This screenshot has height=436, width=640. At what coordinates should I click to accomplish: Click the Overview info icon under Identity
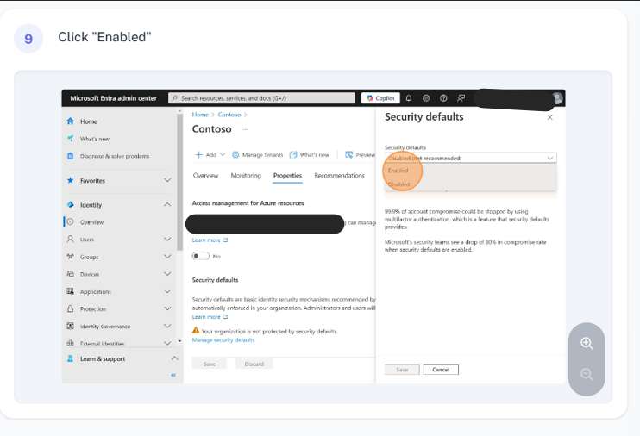(x=70, y=221)
